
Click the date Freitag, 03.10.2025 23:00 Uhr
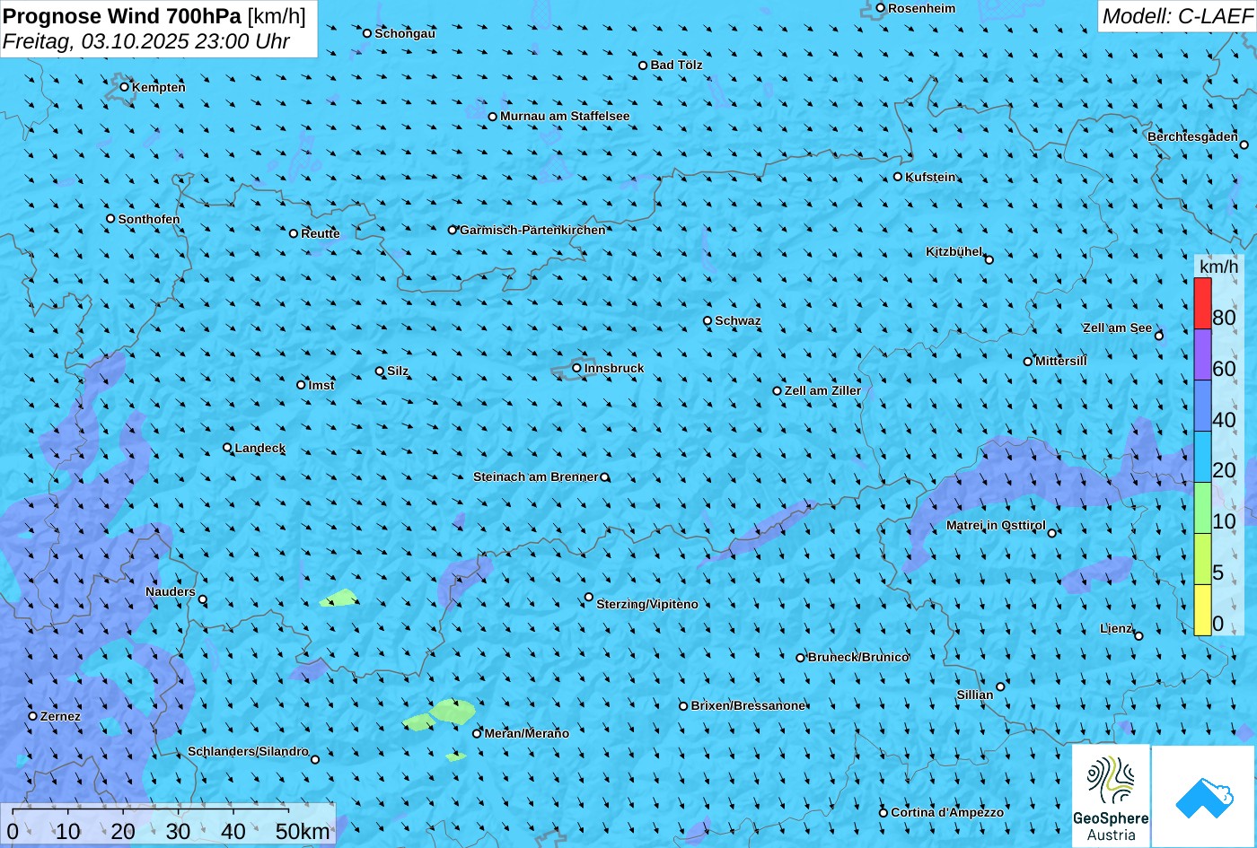(146, 41)
